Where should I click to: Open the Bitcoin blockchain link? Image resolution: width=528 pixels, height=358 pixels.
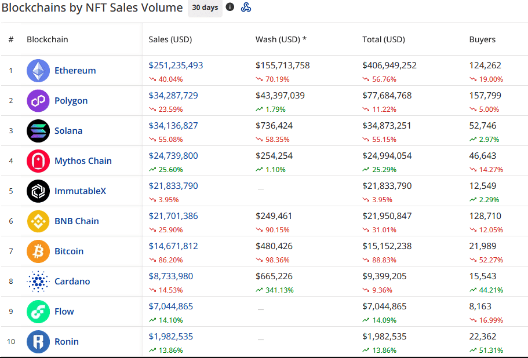(x=69, y=251)
